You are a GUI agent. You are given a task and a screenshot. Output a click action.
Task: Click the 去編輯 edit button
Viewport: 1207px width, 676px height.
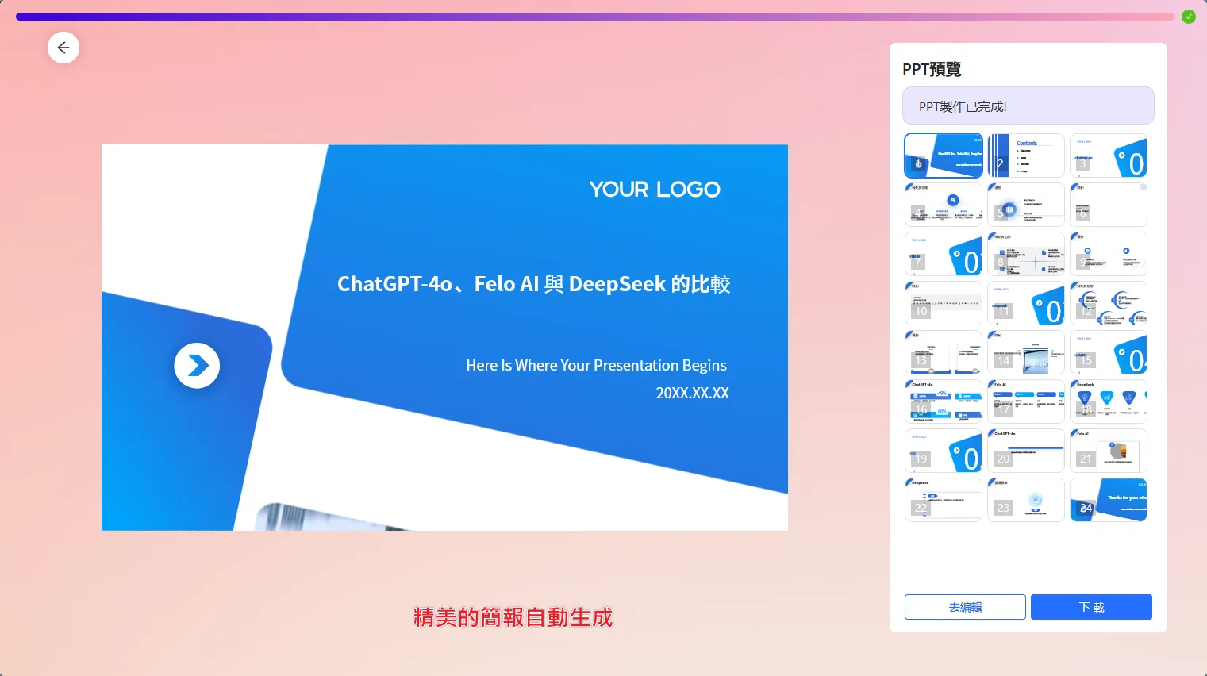point(965,607)
